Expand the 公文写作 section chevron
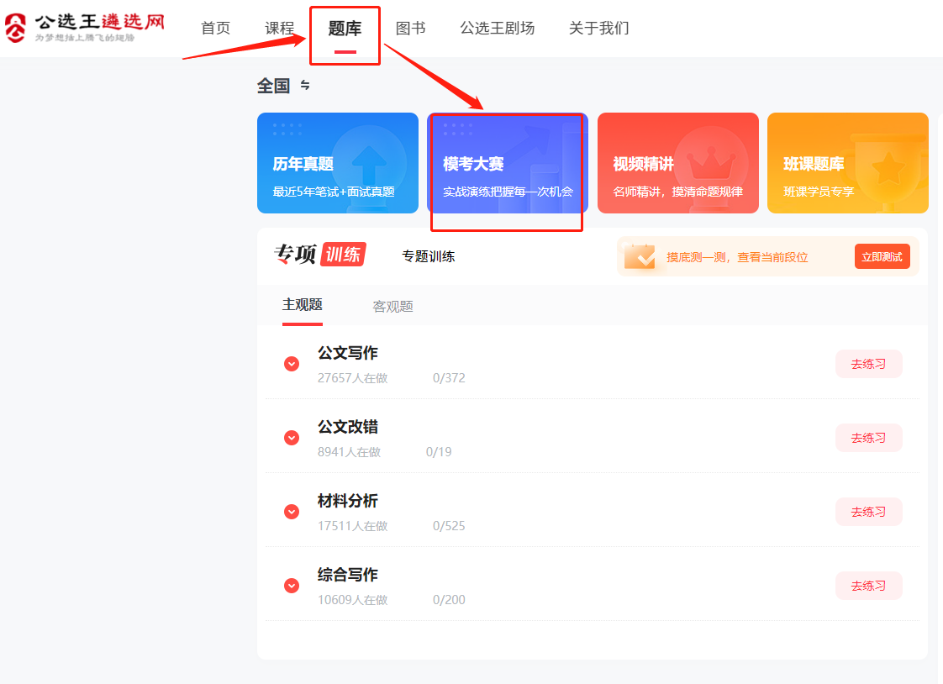The height and width of the screenshot is (684, 943). click(292, 364)
